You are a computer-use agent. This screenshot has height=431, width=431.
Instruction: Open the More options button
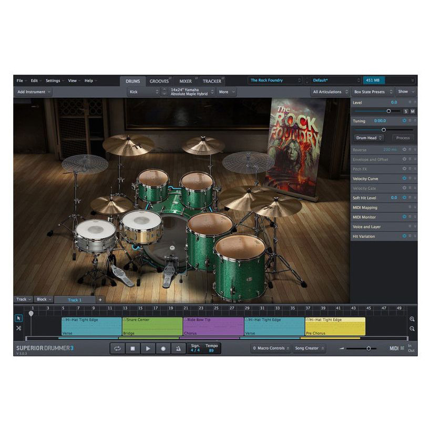coord(227,92)
